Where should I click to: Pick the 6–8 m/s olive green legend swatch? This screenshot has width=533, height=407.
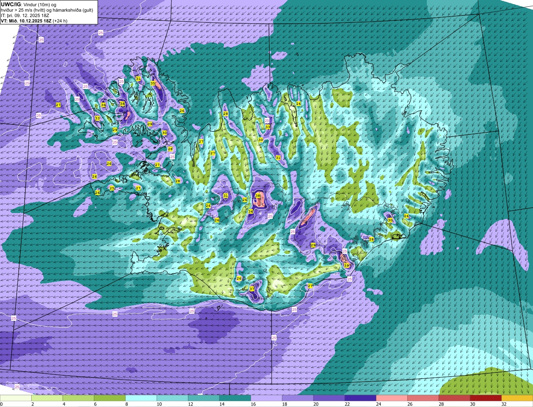point(110,398)
